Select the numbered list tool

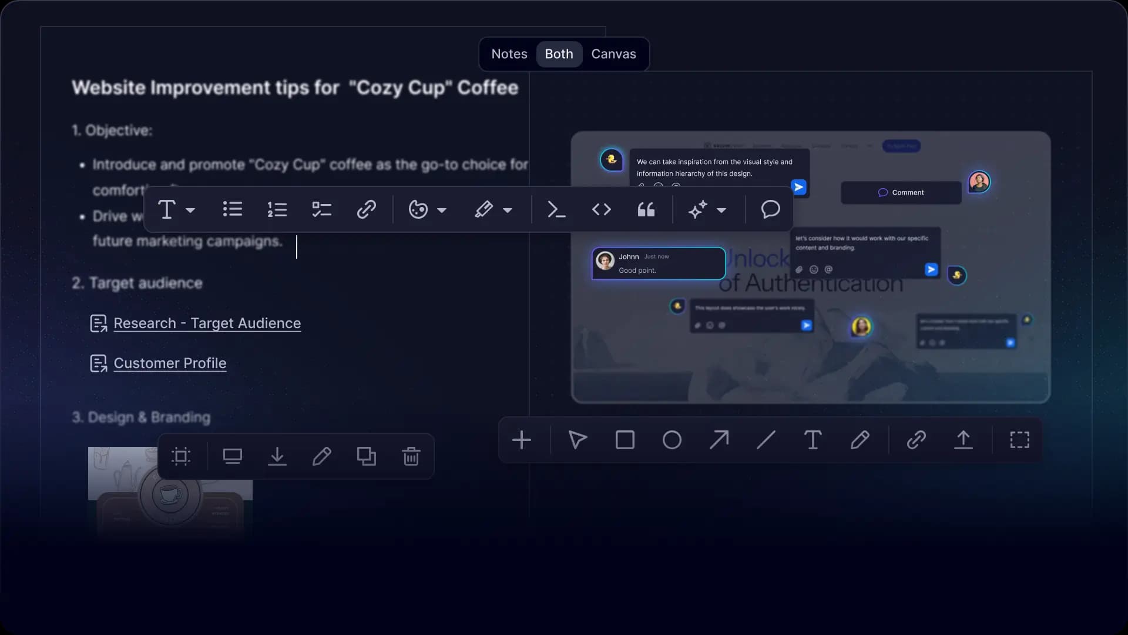[x=277, y=209]
